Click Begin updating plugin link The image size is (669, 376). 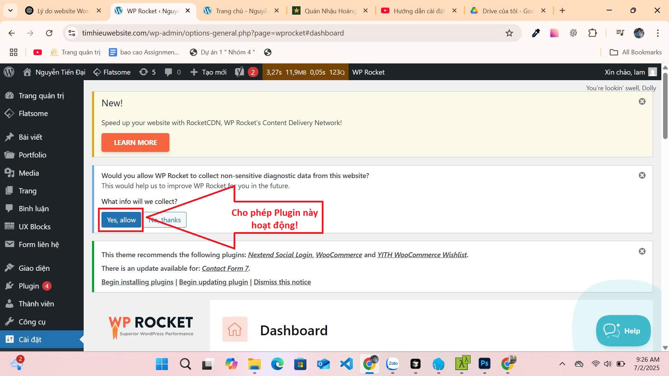213,282
